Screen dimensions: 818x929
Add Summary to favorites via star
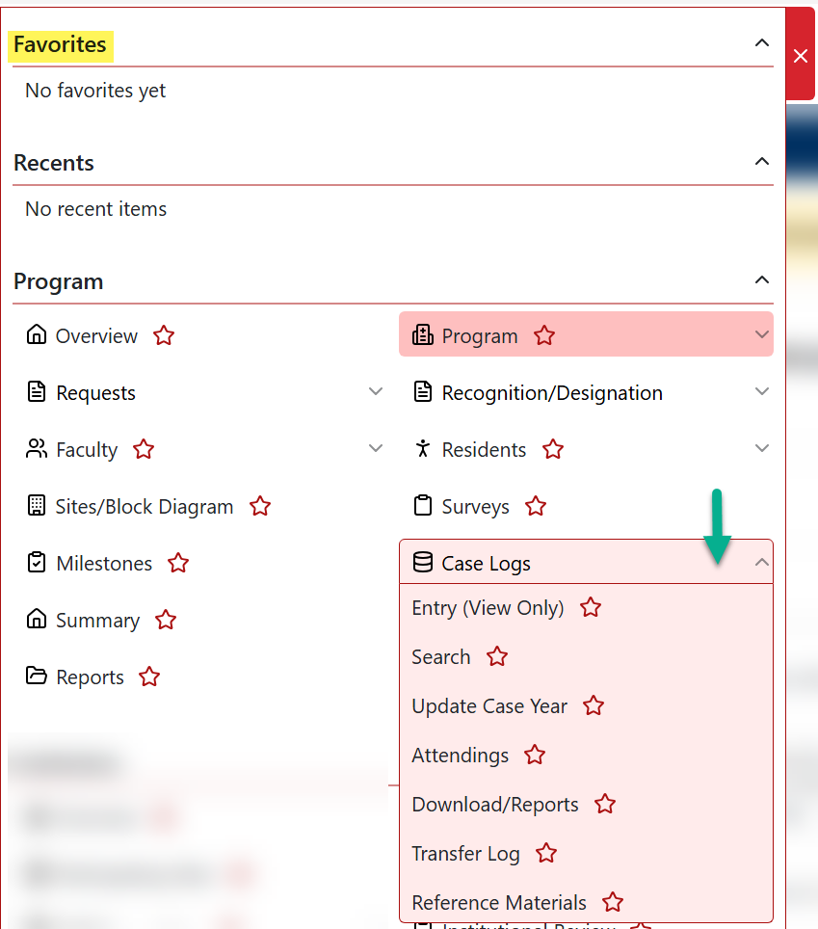pos(166,620)
